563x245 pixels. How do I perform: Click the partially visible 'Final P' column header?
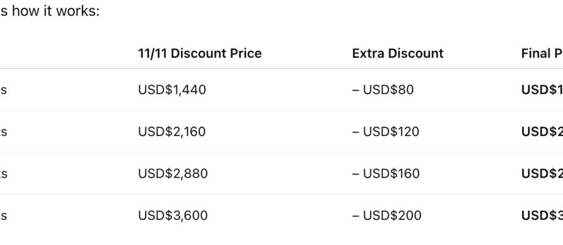click(x=541, y=53)
